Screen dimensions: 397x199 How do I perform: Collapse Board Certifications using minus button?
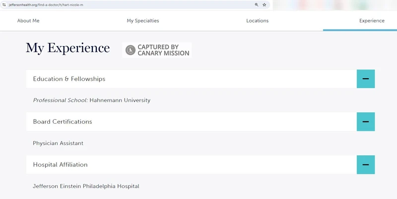(365, 122)
